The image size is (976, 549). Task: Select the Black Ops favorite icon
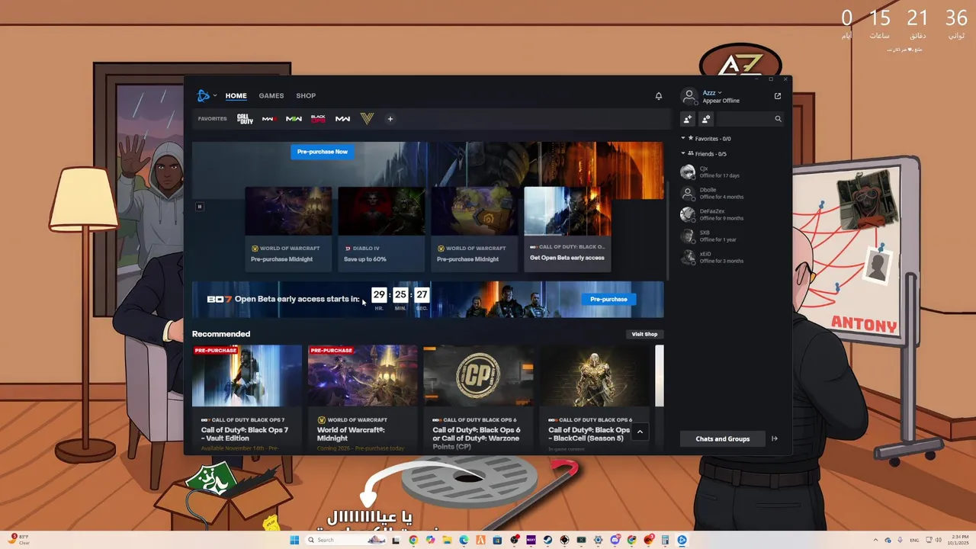pyautogui.click(x=318, y=119)
